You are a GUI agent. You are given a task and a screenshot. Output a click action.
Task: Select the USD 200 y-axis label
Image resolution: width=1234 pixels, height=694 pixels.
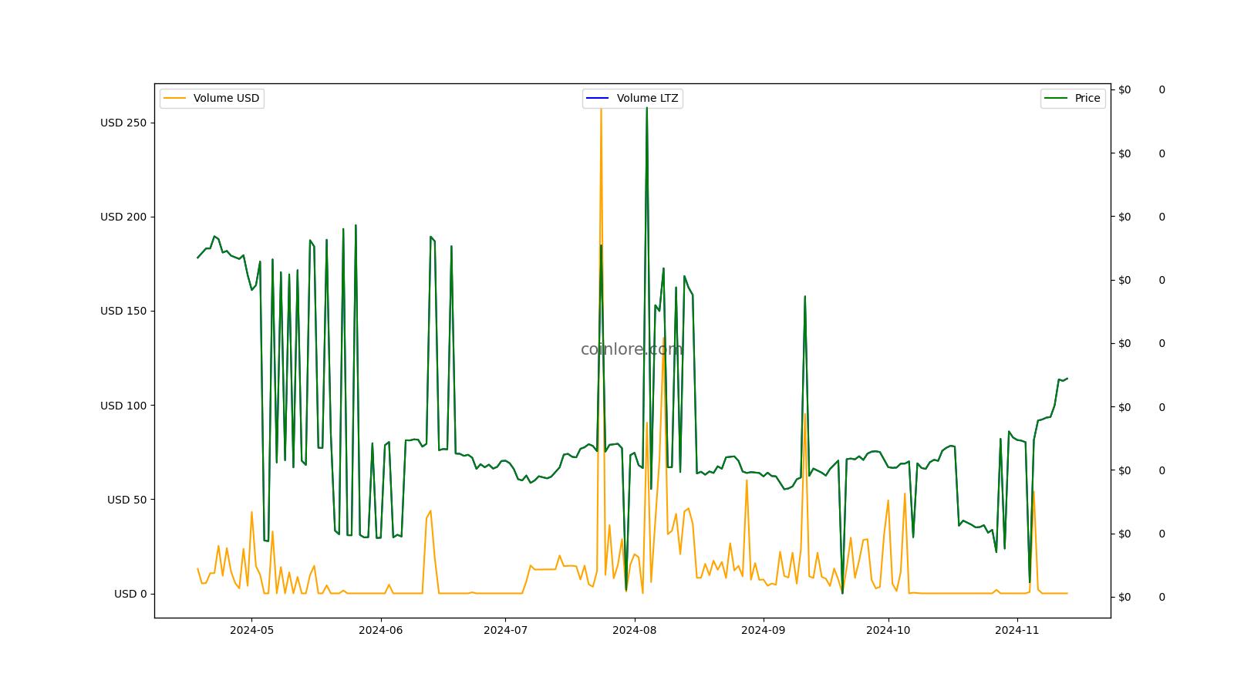(123, 217)
